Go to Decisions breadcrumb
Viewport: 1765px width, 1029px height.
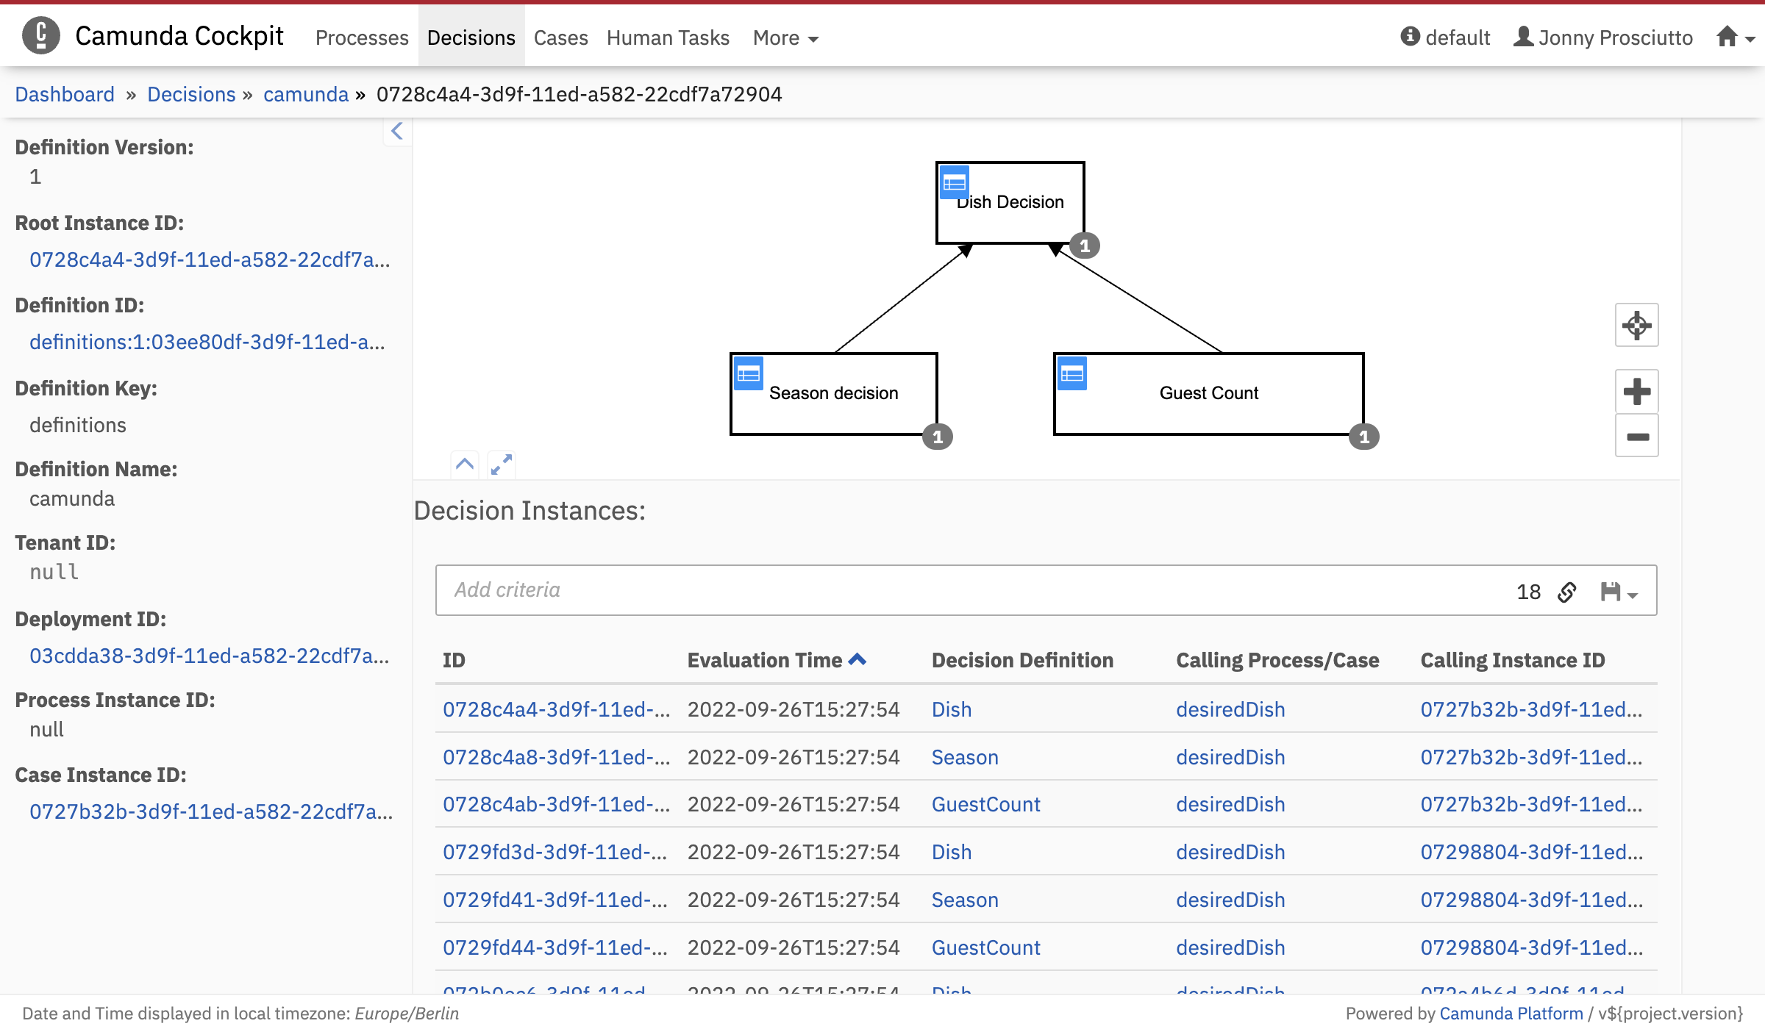click(x=191, y=94)
